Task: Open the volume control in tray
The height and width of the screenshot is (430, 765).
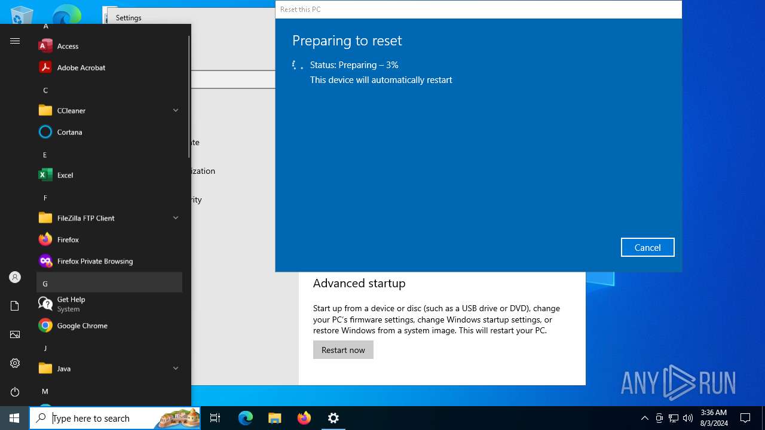Action: coord(688,418)
